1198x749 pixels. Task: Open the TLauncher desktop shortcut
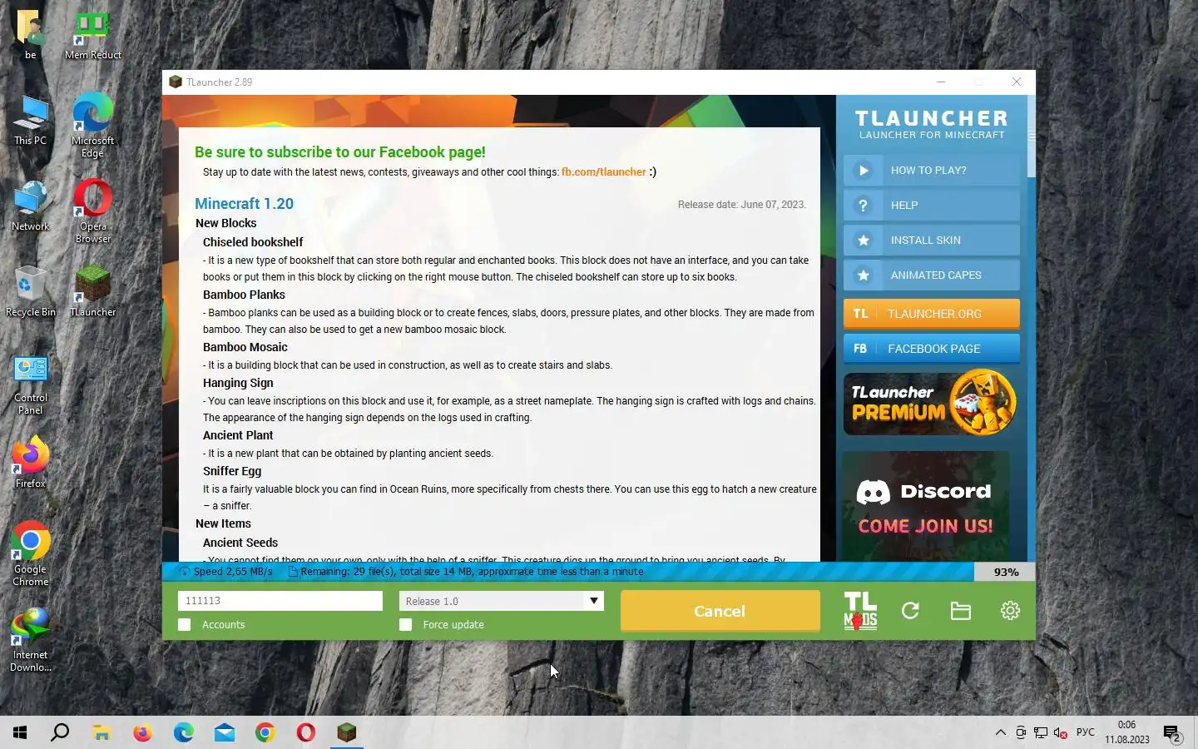coord(92,292)
